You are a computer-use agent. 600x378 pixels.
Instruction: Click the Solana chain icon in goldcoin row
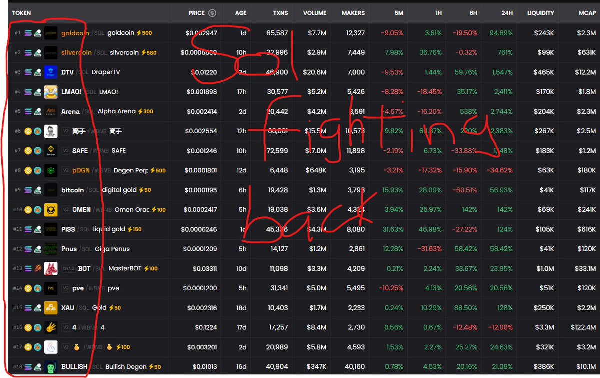tap(28, 33)
